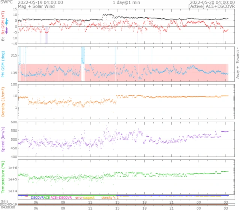Click the red 'error' legend entry
The width and height of the screenshot is (240, 210).
tap(79, 197)
